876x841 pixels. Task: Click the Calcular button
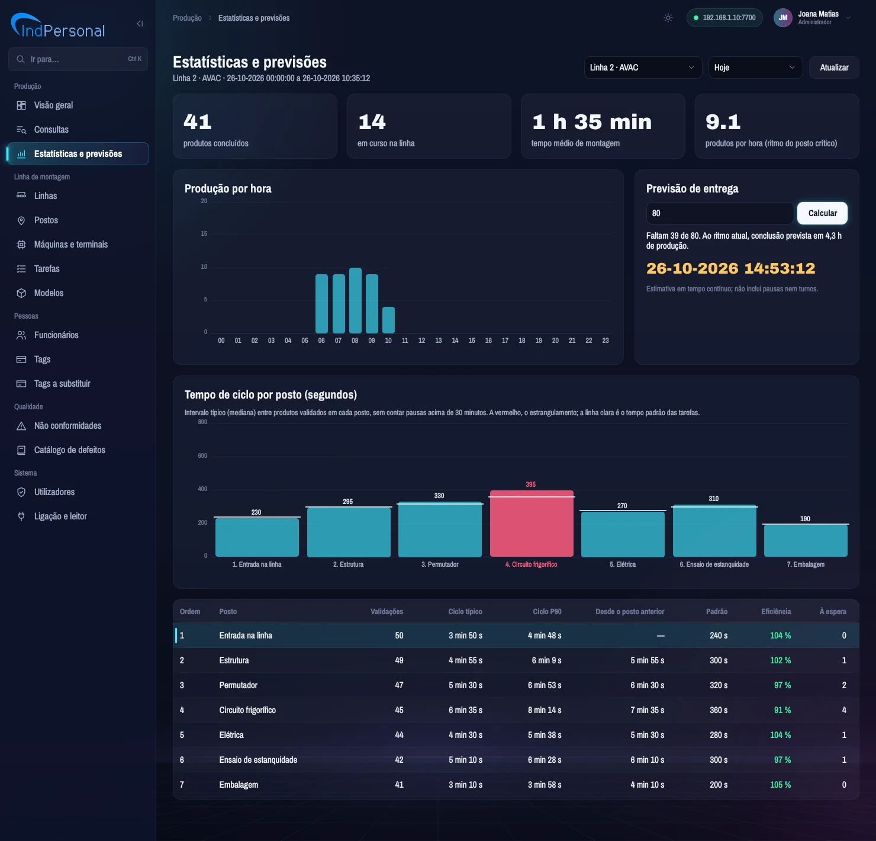[822, 213]
